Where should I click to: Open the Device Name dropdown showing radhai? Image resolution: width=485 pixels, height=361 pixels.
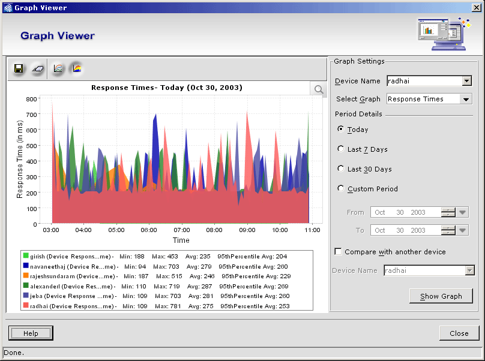click(x=466, y=81)
